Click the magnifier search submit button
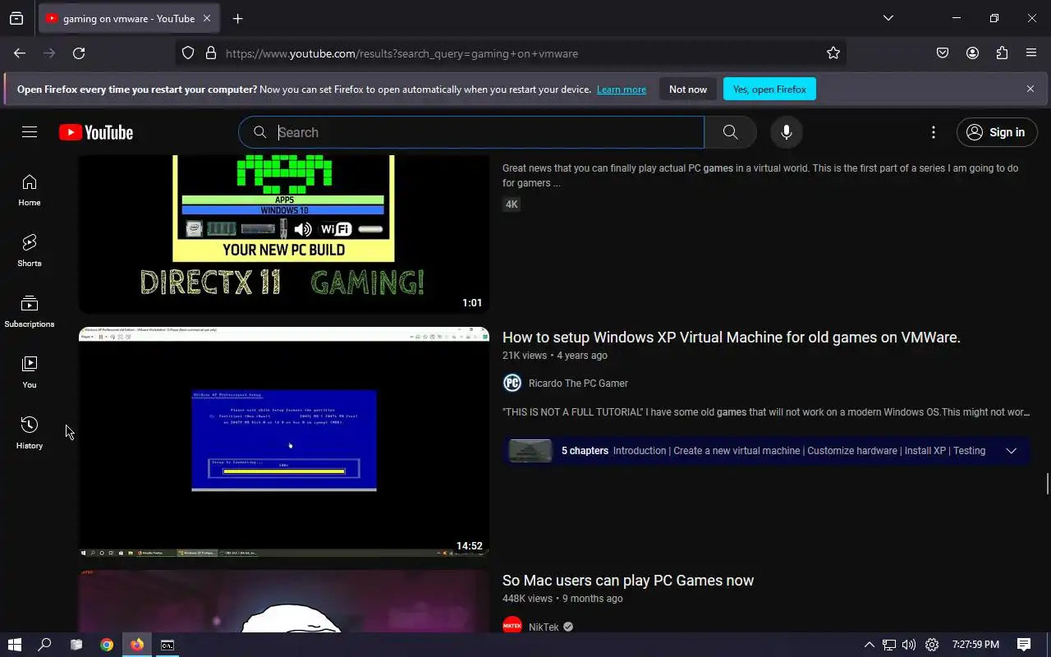The image size is (1051, 657). [x=730, y=132]
